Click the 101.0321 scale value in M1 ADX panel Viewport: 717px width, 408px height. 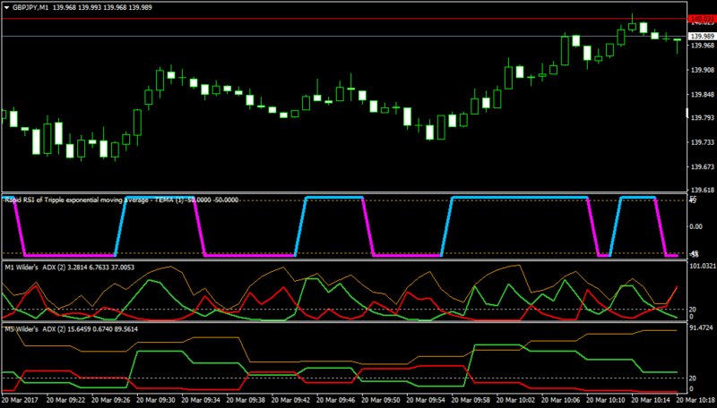(703, 266)
